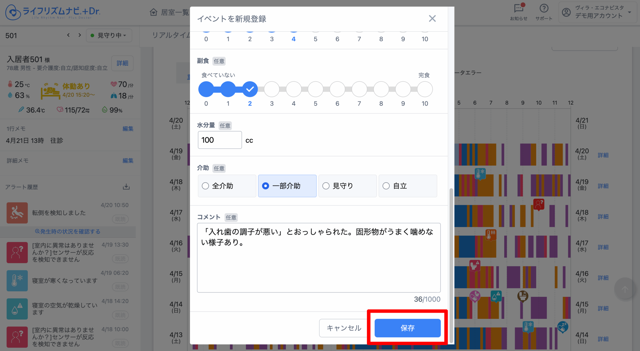Expand the デモ用アカウント account menu
This screenshot has height=351, width=640.
[597, 12]
